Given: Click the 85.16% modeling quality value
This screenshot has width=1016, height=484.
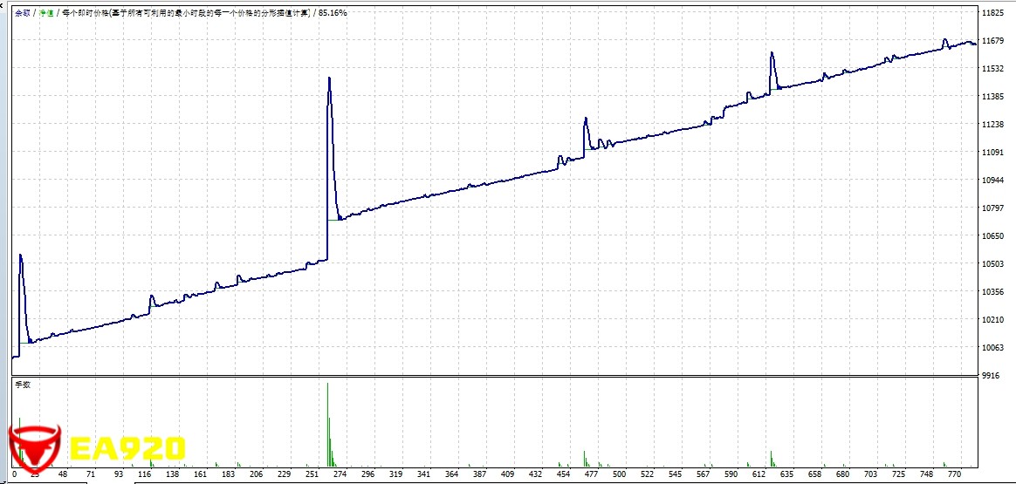Looking at the screenshot, I should tap(332, 13).
